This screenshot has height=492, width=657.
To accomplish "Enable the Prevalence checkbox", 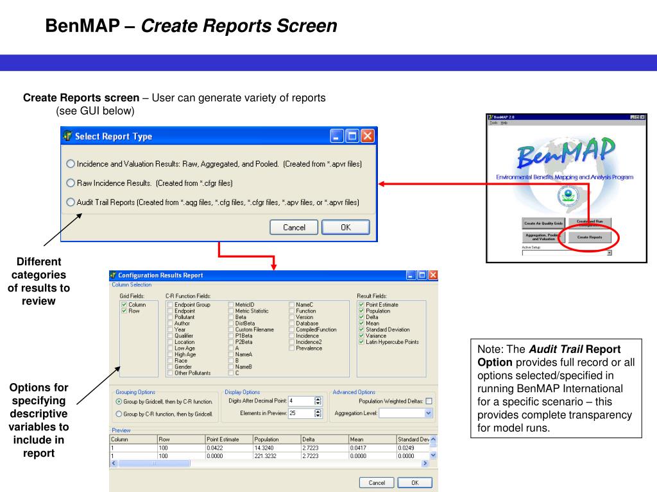I will 292,348.
